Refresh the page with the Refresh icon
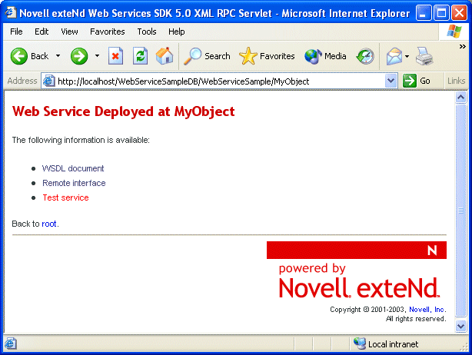The height and width of the screenshot is (355, 472). (x=140, y=56)
